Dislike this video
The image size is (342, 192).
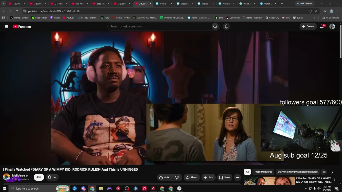coord(177,177)
